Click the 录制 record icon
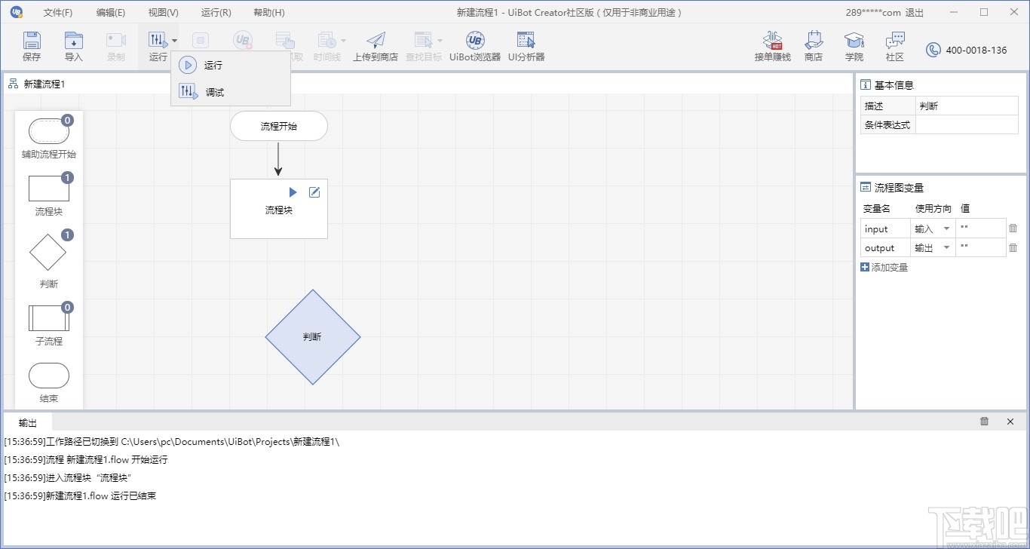The height and width of the screenshot is (549, 1030). (115, 41)
